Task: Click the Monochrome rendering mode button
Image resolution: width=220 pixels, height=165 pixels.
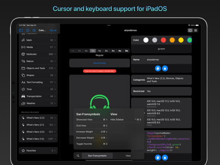Action: pos(100,63)
